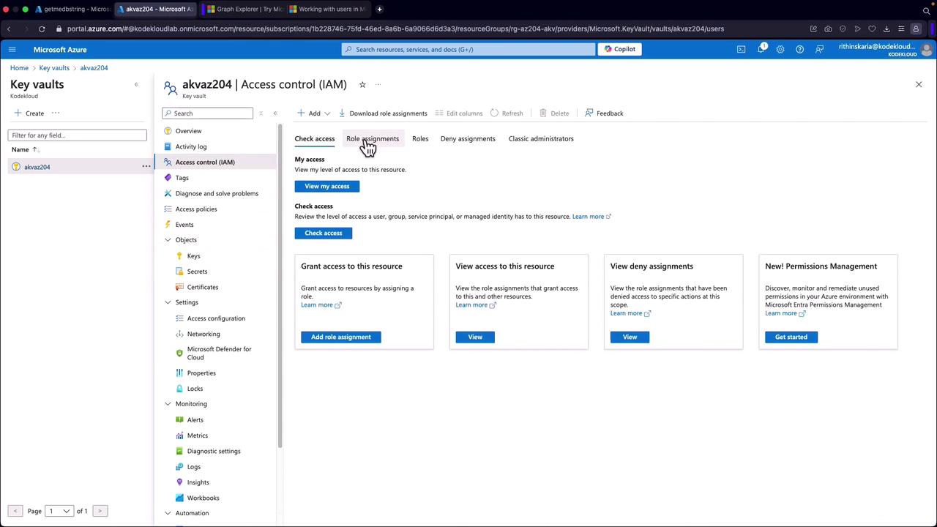
Task: Click the Add role assignment button
Action: [340, 337]
